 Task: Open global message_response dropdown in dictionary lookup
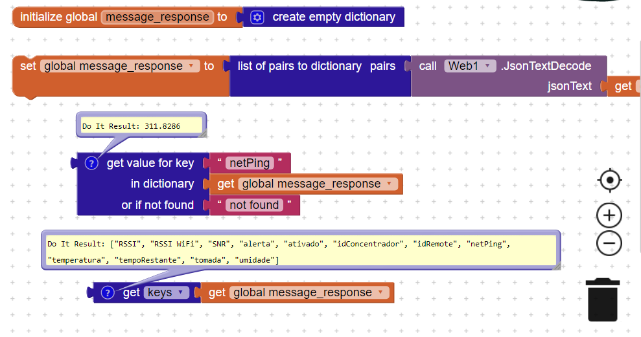(389, 184)
